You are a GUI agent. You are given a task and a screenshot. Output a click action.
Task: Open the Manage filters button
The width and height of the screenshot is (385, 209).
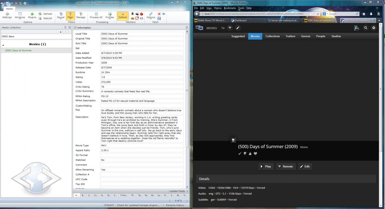pyautogui.click(x=81, y=16)
